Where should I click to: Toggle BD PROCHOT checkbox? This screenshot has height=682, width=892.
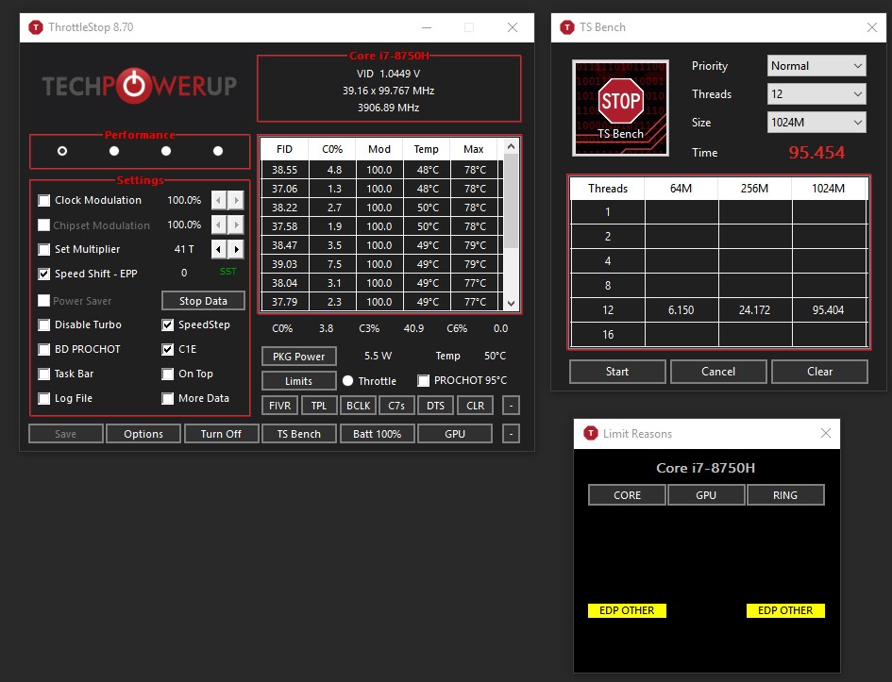43,350
